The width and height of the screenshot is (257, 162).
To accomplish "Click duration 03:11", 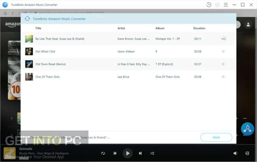I will click(198, 39).
